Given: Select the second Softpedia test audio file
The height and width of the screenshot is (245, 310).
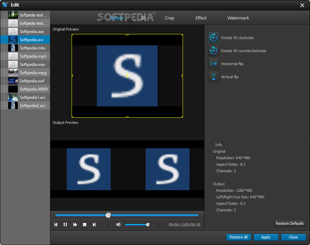Looking at the screenshot, I should point(25,23).
